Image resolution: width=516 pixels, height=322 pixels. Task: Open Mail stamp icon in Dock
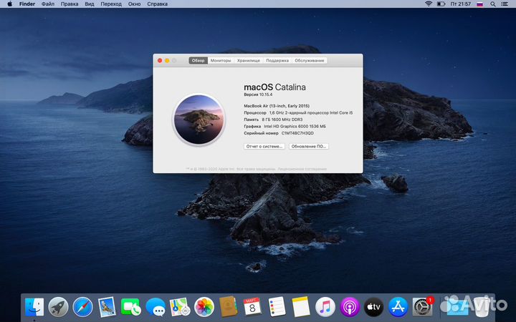(107, 307)
